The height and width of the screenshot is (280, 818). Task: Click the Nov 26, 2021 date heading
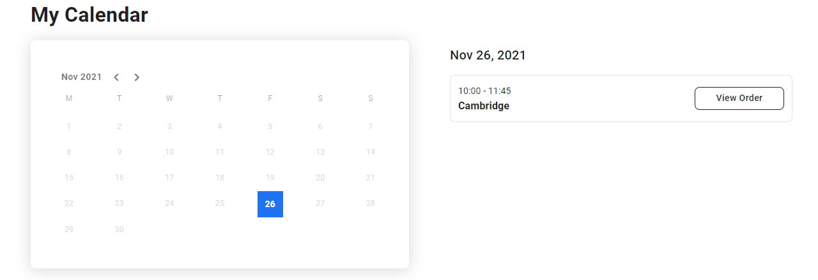coord(488,56)
